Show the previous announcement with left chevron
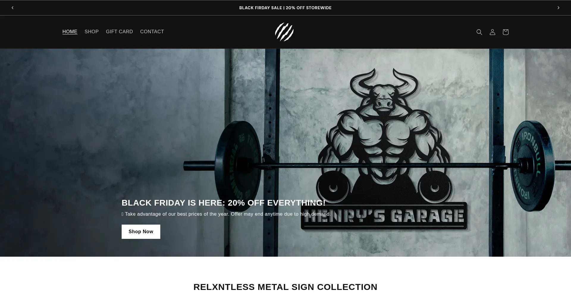The height and width of the screenshot is (295, 571). (12, 8)
